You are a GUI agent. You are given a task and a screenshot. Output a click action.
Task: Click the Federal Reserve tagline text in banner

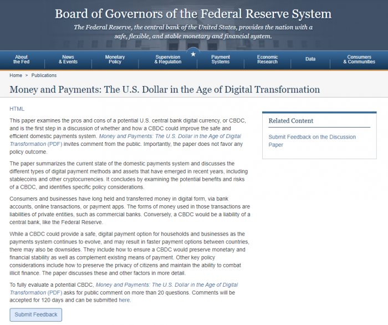[193, 32]
